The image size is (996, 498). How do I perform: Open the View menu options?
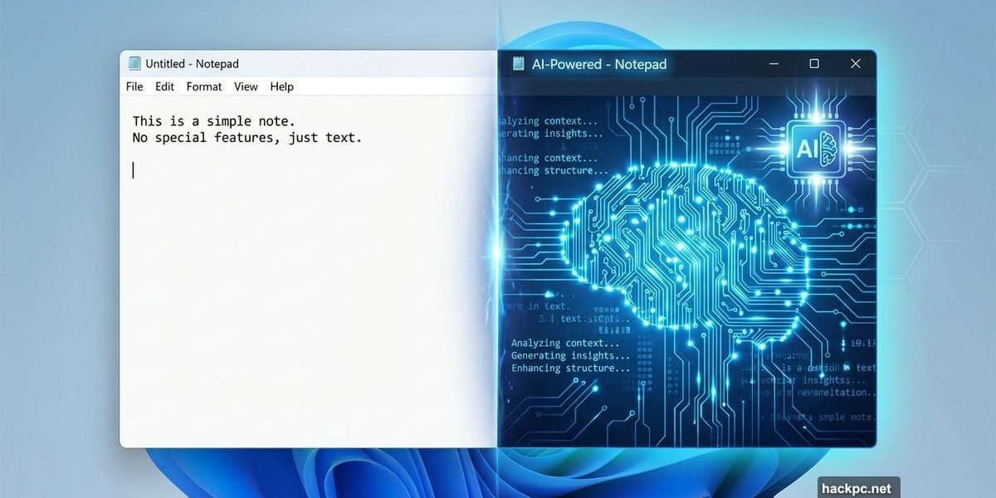pos(245,86)
